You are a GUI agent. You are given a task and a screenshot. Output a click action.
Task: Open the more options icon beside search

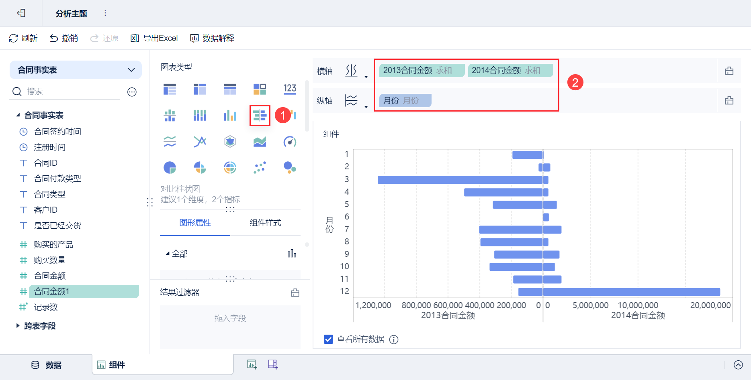point(132,92)
